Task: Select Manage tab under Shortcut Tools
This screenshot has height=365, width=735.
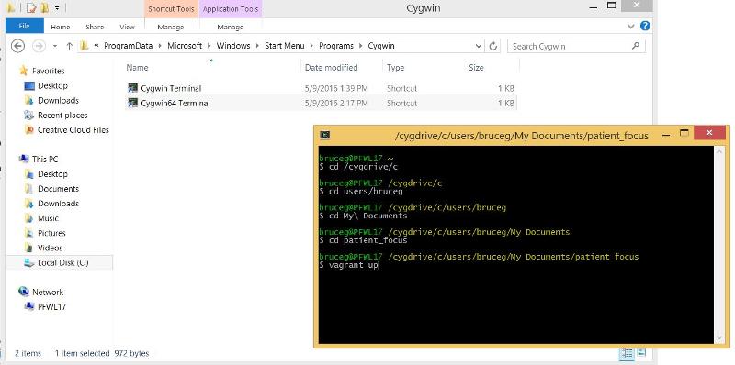Action: tap(171, 28)
